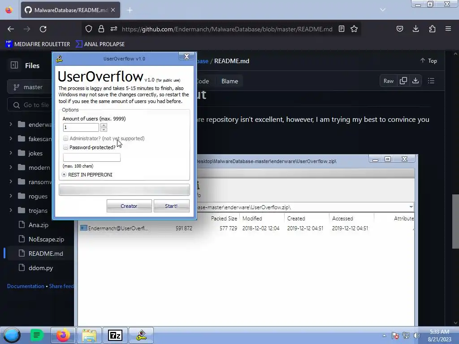Screen dimensions: 459x344
Task: Increase user amount with up spinner
Action: coord(104,125)
